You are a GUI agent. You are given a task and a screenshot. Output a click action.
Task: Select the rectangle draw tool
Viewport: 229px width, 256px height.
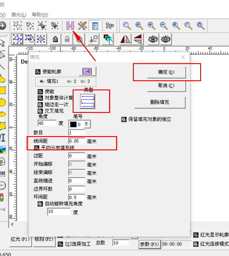pos(3,90)
